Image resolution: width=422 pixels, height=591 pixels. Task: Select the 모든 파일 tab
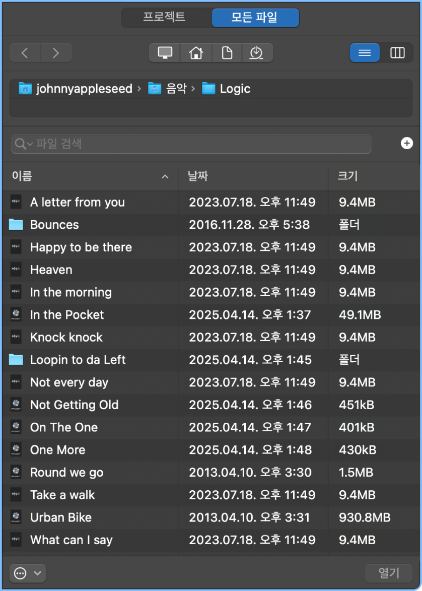(x=255, y=18)
